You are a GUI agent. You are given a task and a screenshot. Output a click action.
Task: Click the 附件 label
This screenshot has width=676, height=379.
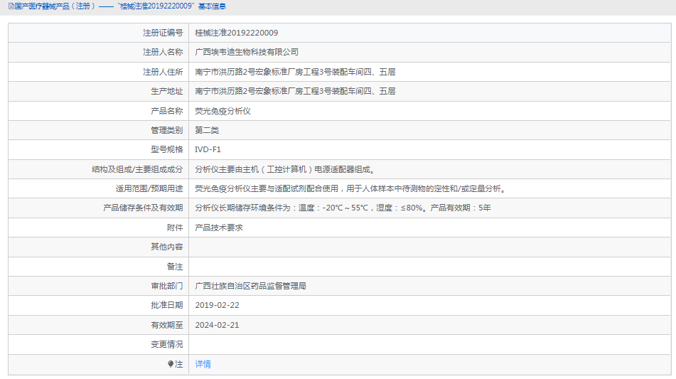coord(175,228)
